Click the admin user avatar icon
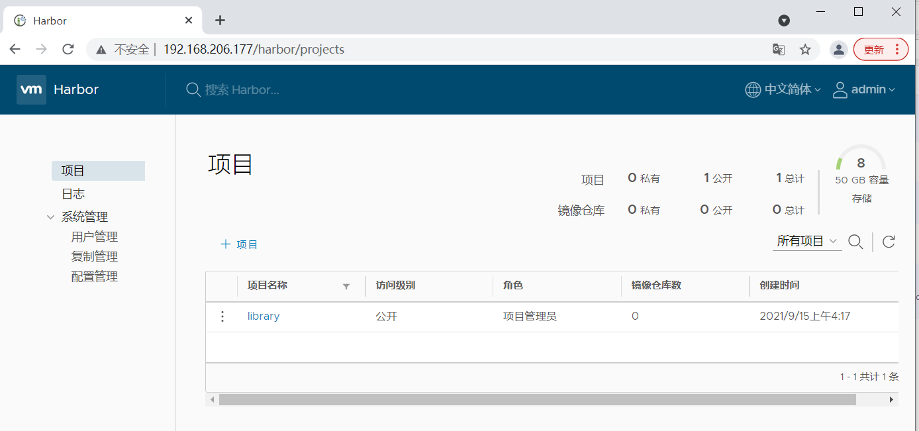Viewport: 919px width, 431px height. [x=840, y=89]
